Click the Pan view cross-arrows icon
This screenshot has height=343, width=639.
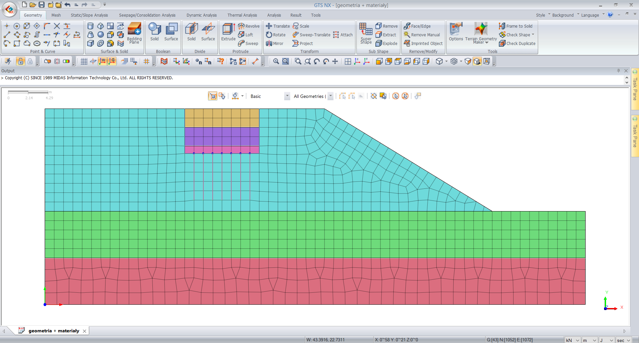[335, 61]
